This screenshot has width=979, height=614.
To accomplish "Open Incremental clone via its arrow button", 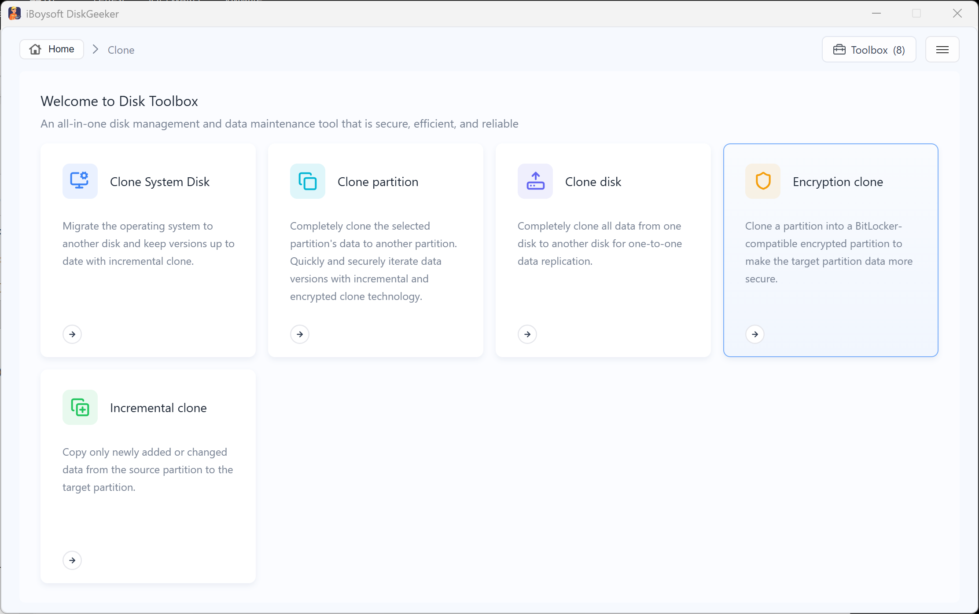I will pyautogui.click(x=72, y=560).
